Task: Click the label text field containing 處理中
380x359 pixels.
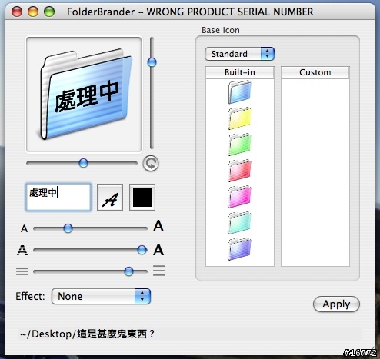Action: (x=58, y=197)
